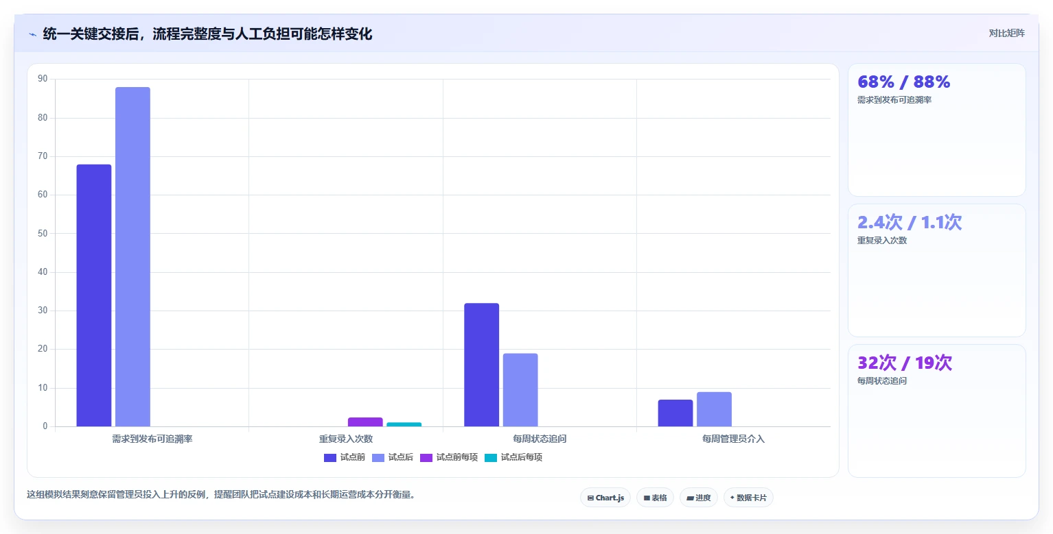Click the 试点前 bar for 每周管理员介入
1053x534 pixels.
(x=675, y=413)
